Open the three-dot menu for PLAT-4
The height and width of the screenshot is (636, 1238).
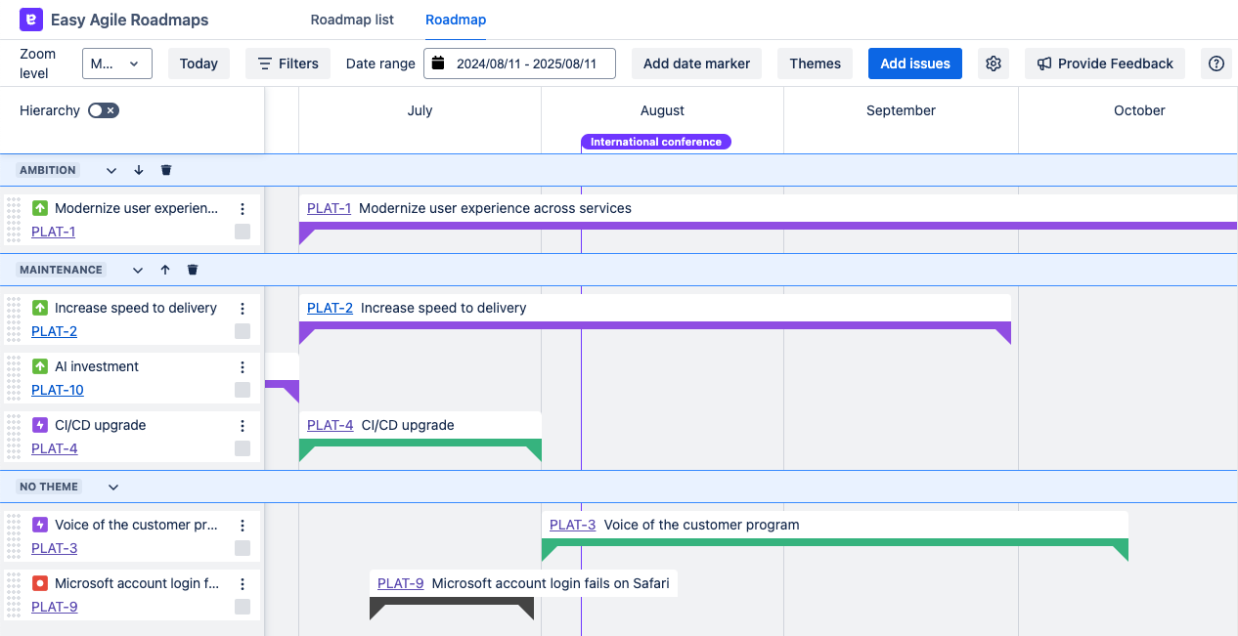coord(243,425)
